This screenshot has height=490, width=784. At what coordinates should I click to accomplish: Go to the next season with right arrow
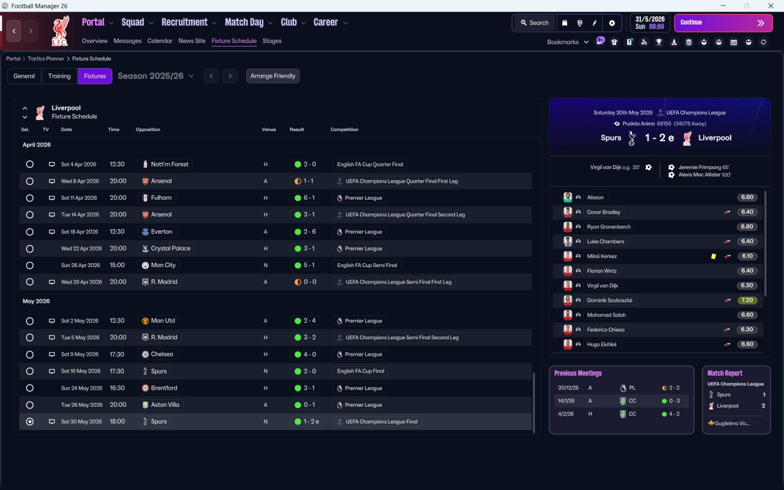tap(230, 76)
